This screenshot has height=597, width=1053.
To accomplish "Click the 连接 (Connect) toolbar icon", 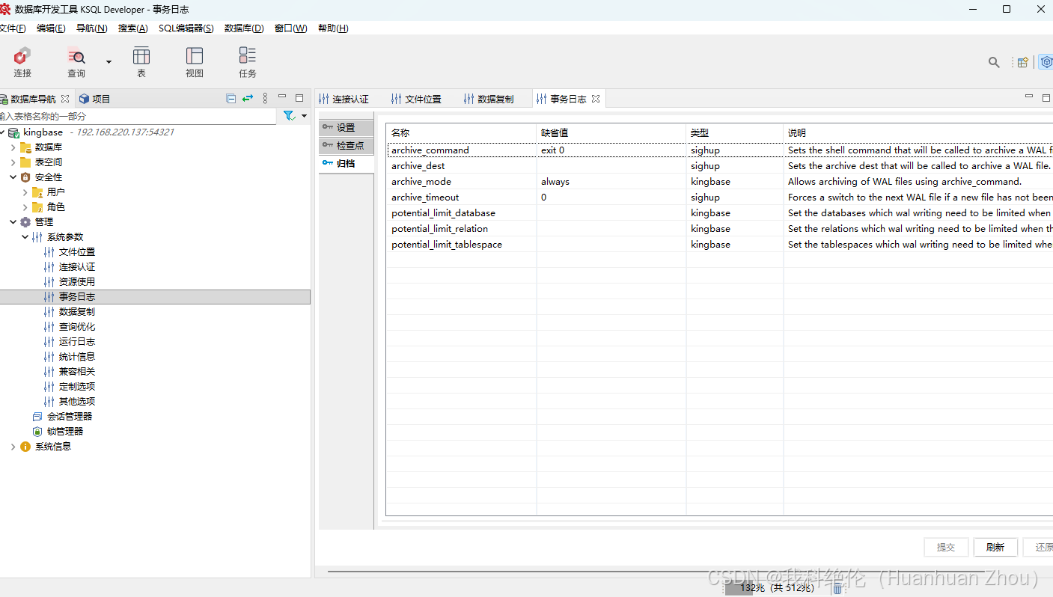I will coord(22,62).
